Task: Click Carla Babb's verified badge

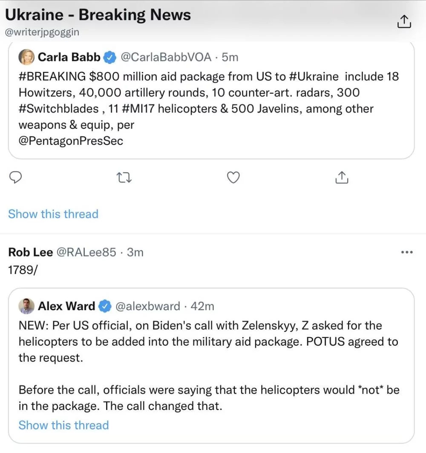Action: coord(110,57)
